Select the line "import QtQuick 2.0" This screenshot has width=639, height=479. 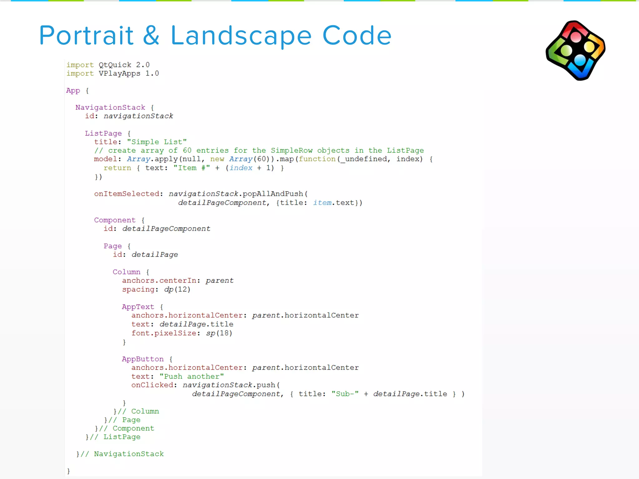tap(108, 65)
